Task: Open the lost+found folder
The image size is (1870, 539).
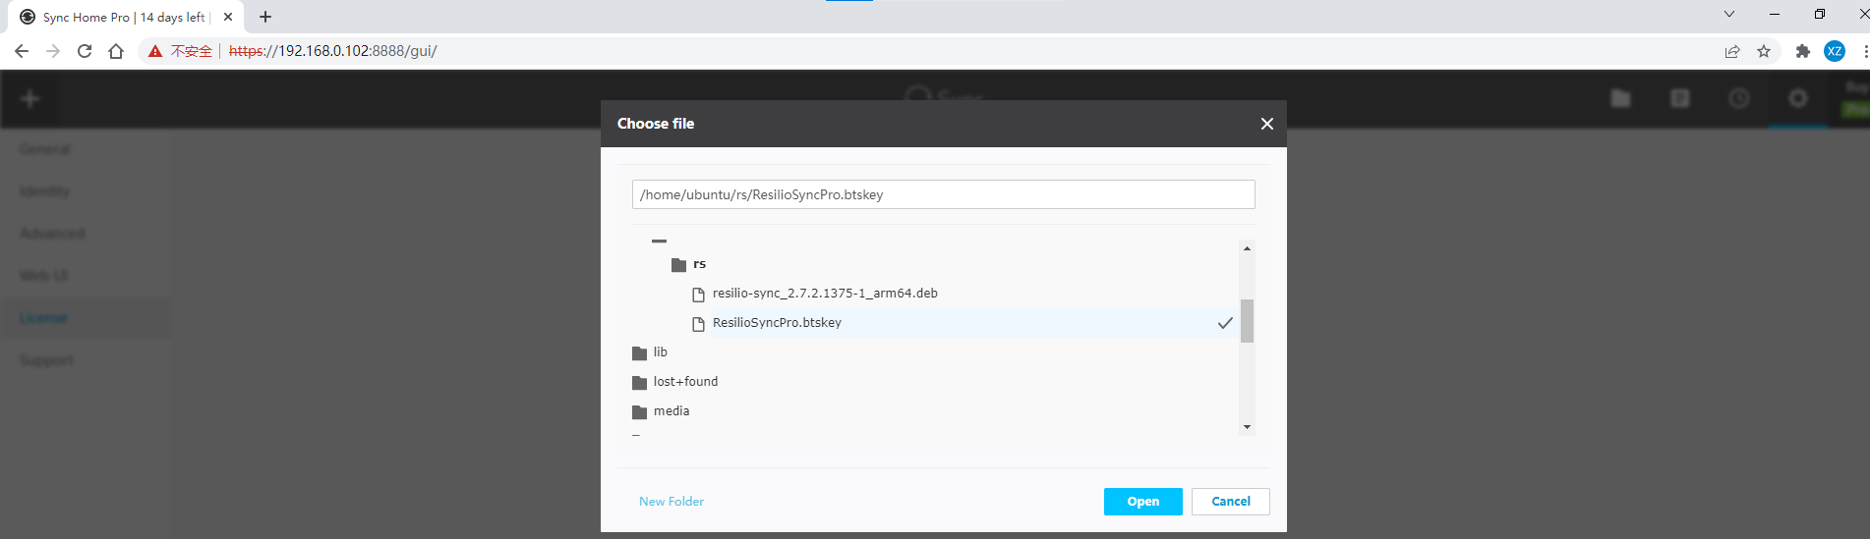Action: [685, 382]
